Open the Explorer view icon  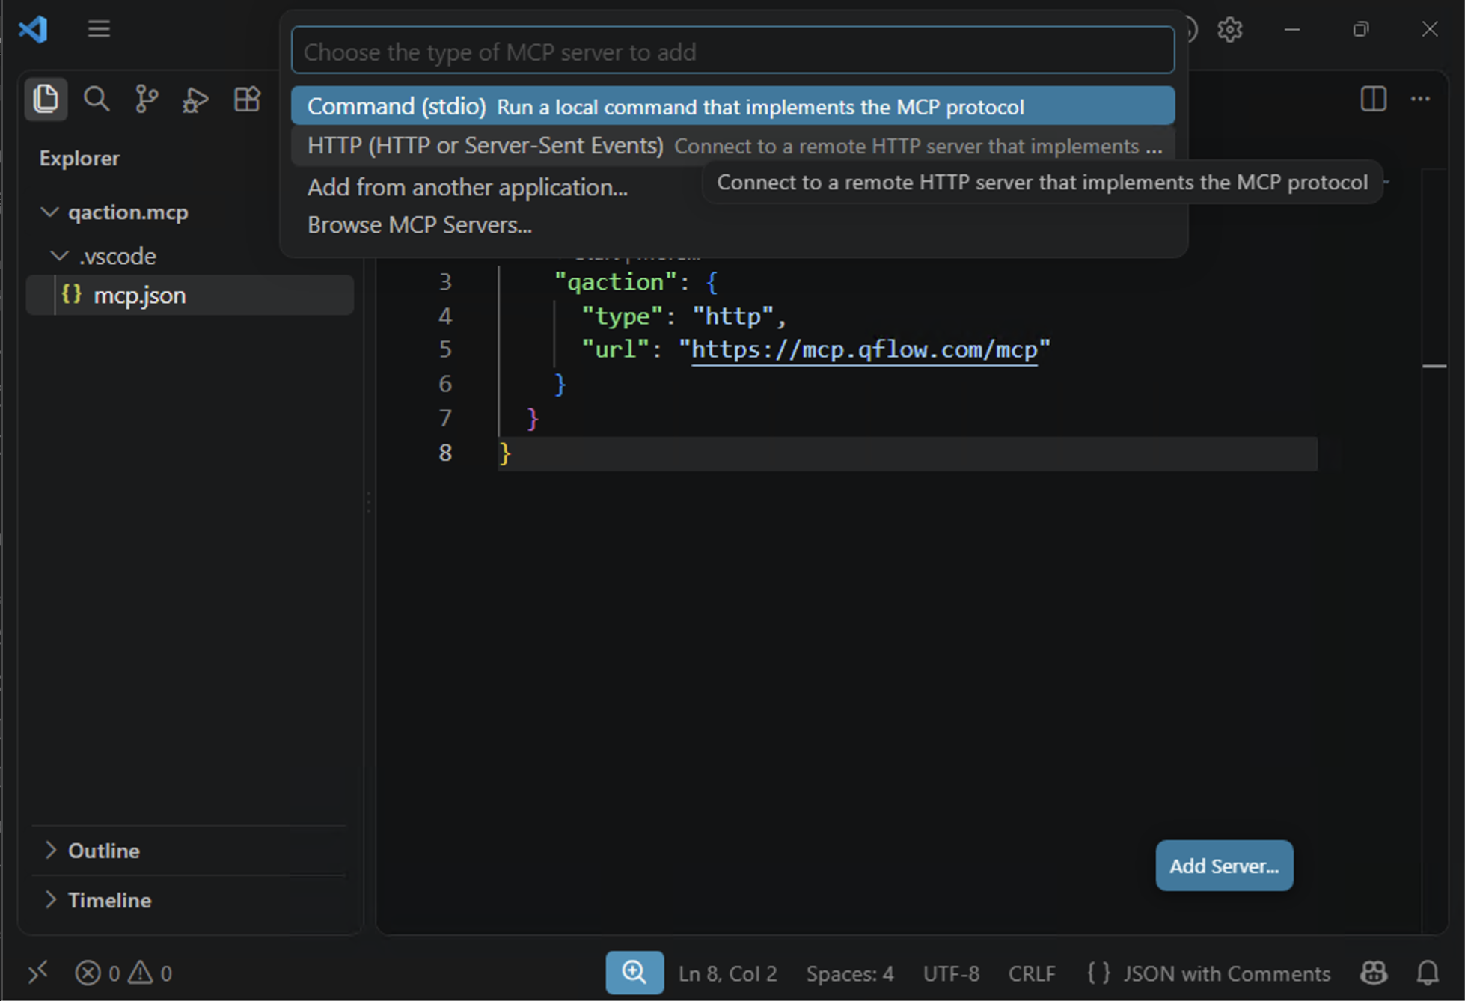tap(46, 99)
